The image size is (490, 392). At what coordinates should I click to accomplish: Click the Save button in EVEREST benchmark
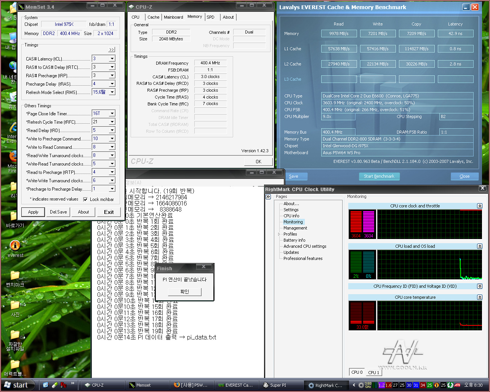click(293, 176)
